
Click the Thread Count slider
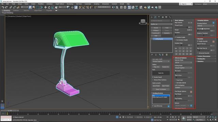point(181,27)
